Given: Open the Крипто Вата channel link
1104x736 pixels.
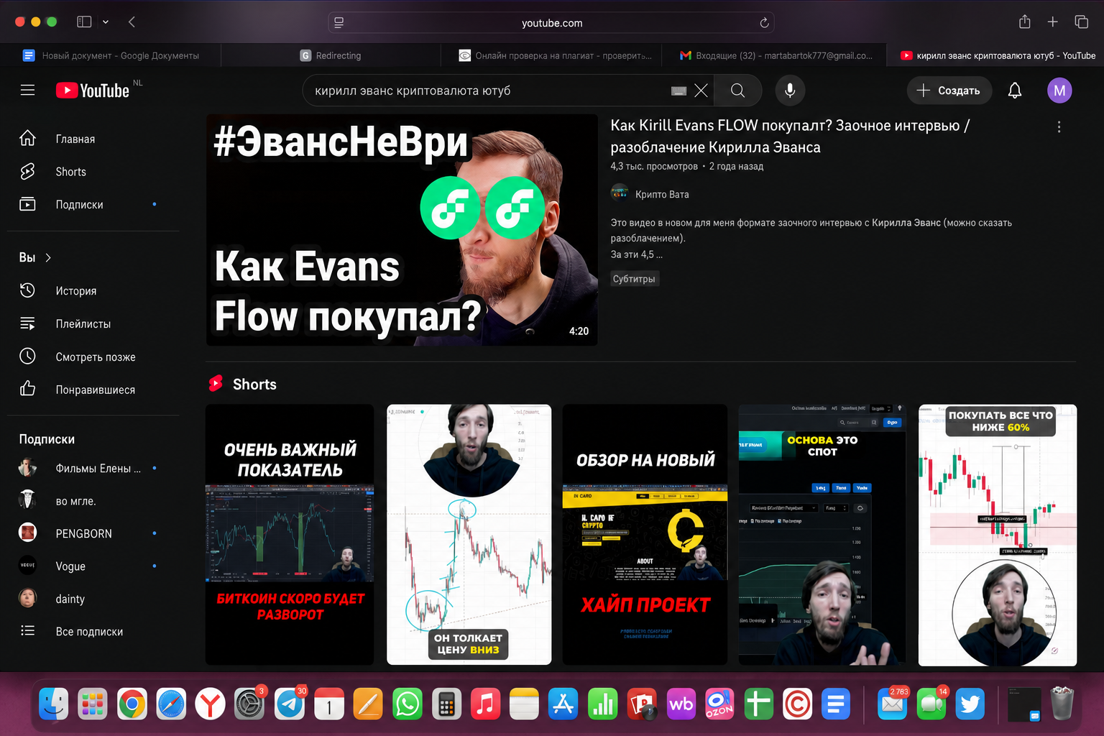Looking at the screenshot, I should tap(662, 195).
